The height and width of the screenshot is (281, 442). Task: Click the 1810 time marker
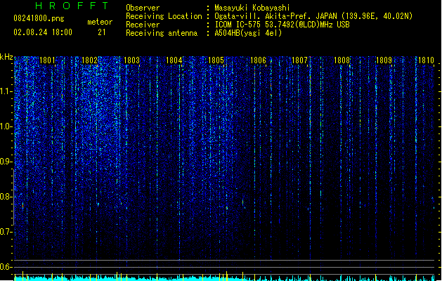[427, 60]
